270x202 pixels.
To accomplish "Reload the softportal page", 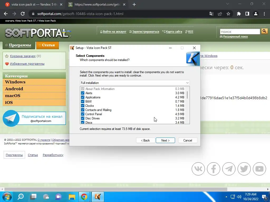I will point(23,14).
